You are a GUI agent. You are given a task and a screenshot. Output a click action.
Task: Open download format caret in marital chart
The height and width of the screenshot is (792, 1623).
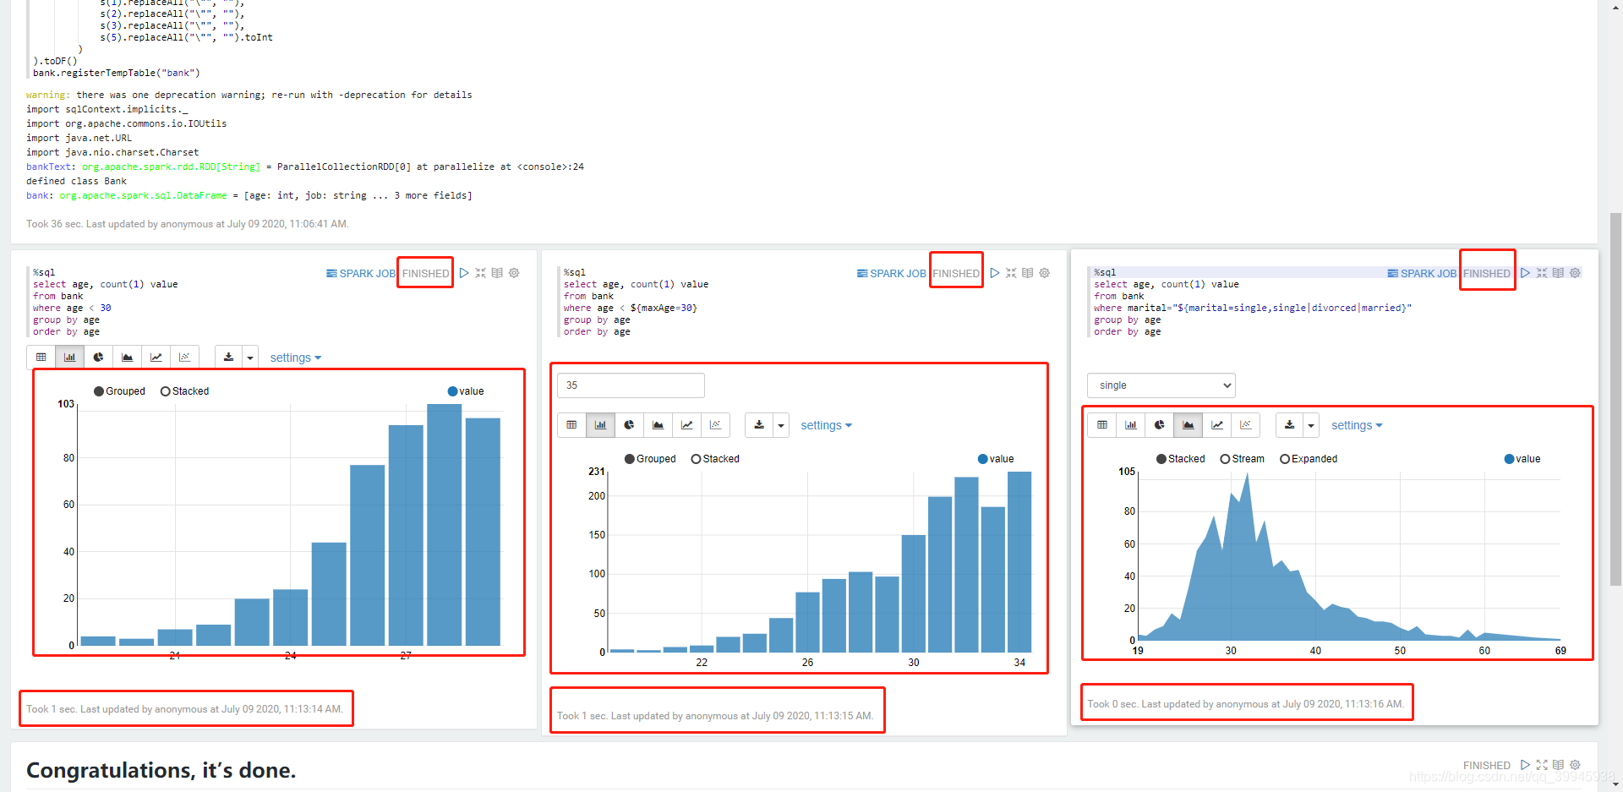point(1311,425)
